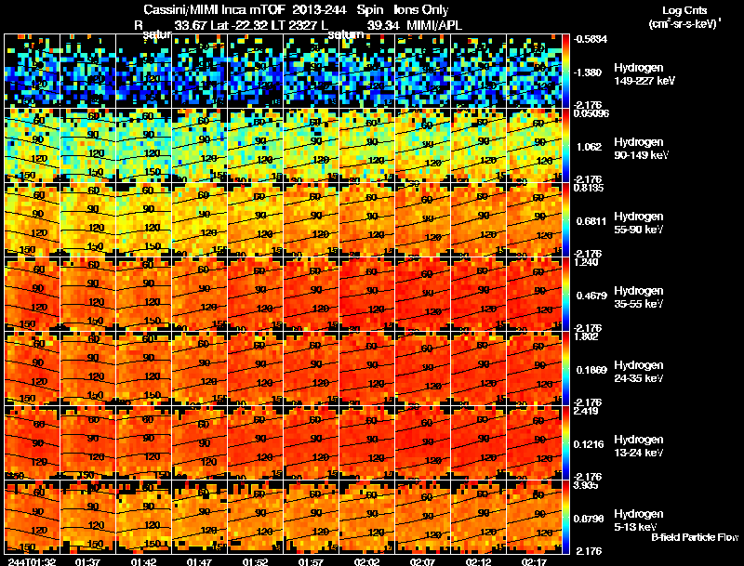The image size is (744, 566).
Task: Select the 02:17 panel in the 90-149 keV row
Action: coord(534,145)
